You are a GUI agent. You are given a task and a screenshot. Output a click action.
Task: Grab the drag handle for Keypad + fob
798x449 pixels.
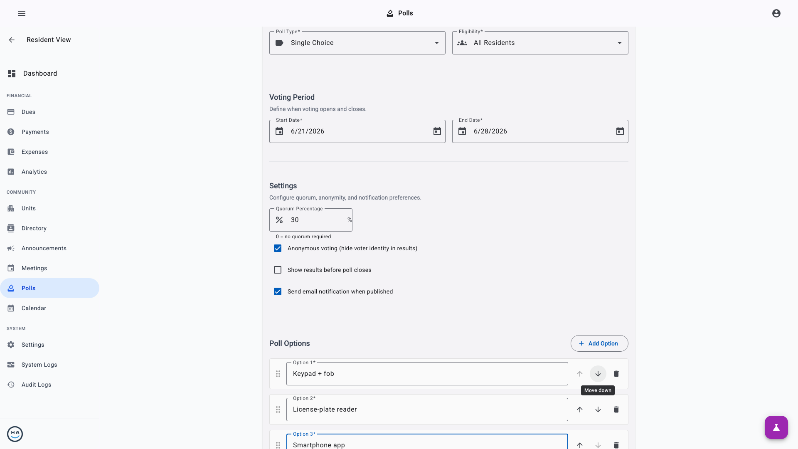[x=278, y=374]
